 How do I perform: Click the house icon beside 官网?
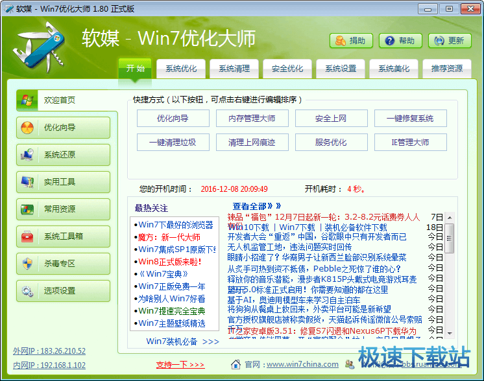236,364
